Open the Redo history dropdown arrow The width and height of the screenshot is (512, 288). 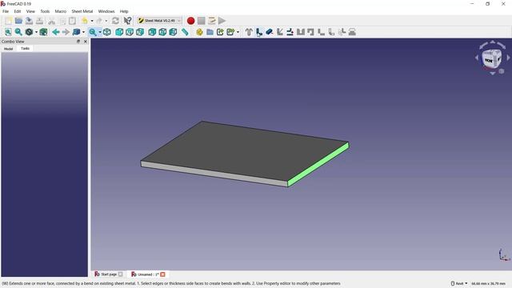pyautogui.click(x=106, y=21)
